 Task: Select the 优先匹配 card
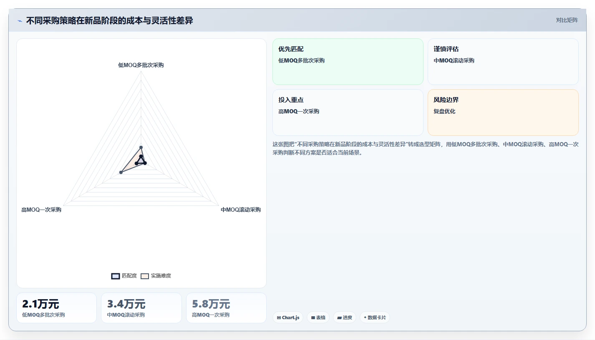tap(348, 62)
